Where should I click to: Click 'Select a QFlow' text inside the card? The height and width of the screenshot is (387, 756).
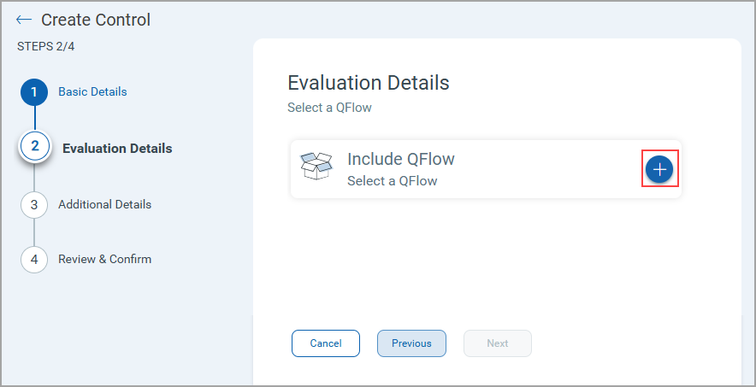point(392,181)
